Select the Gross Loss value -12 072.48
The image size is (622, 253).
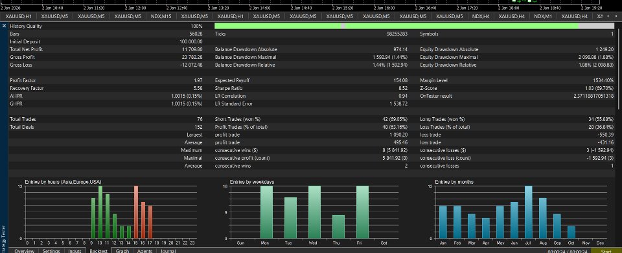pyautogui.click(x=192, y=65)
